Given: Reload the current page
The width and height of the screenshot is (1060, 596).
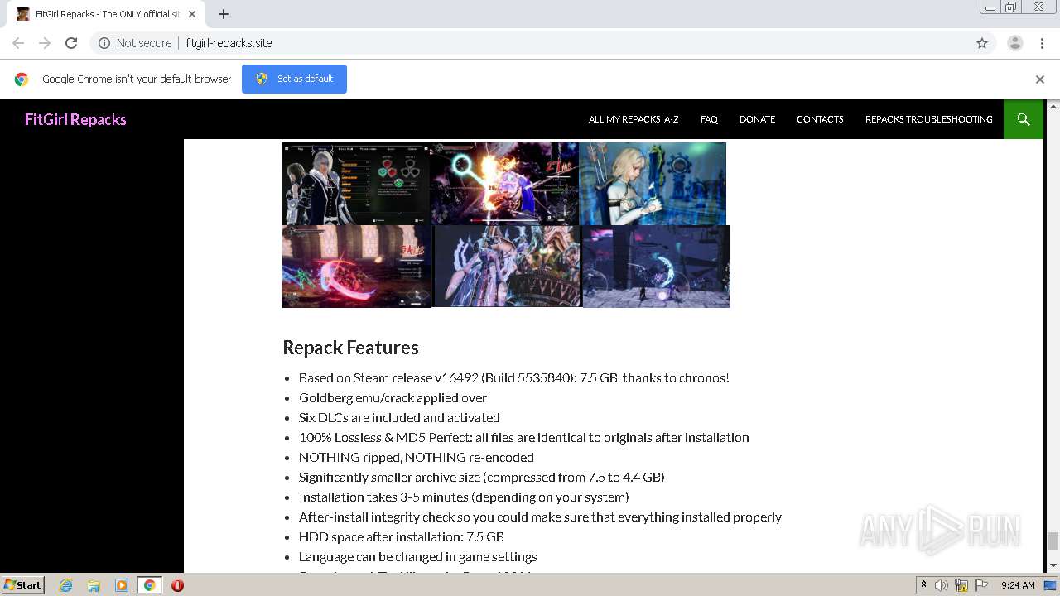Looking at the screenshot, I should [x=71, y=43].
